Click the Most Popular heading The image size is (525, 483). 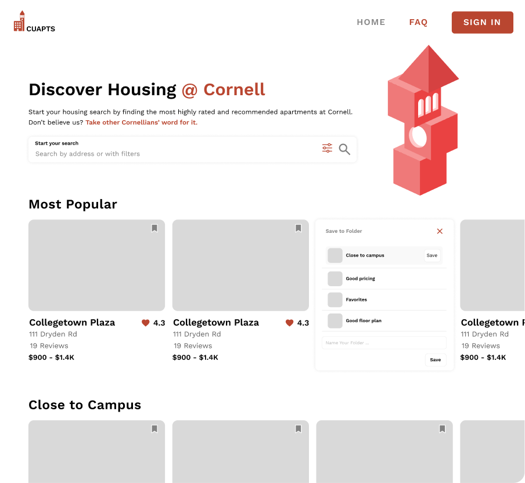73,204
